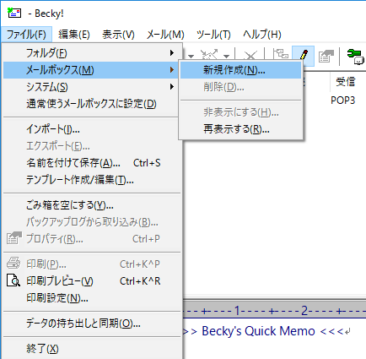The image size is (366, 359).
Task: Choose 印刷プレビュー(V) menu entry
Action: [x=91, y=281]
